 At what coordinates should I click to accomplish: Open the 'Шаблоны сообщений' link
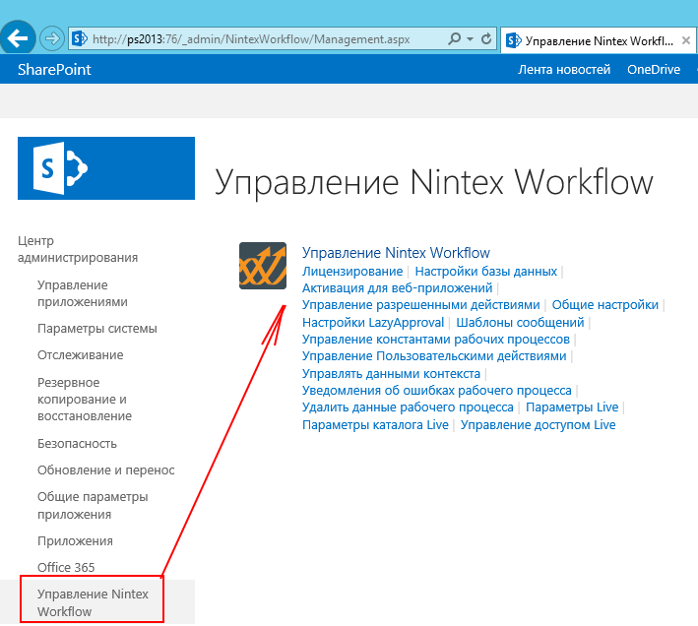tap(520, 323)
